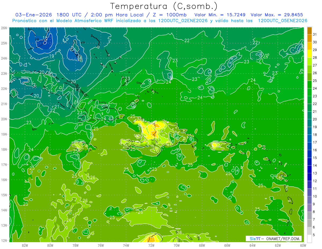Click the initialization time "1200UTC_02ENE2026"
This screenshot has width=322, height=249.
coord(183,21)
